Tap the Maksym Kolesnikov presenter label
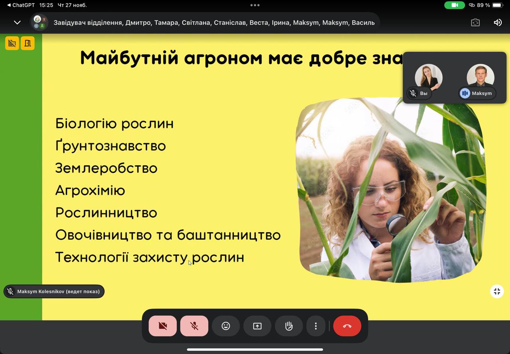The width and height of the screenshot is (510, 354). (54, 291)
